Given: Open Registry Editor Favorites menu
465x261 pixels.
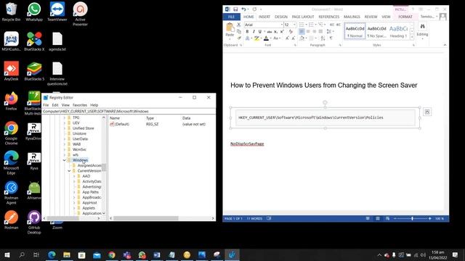Looking at the screenshot, I should point(80,105).
